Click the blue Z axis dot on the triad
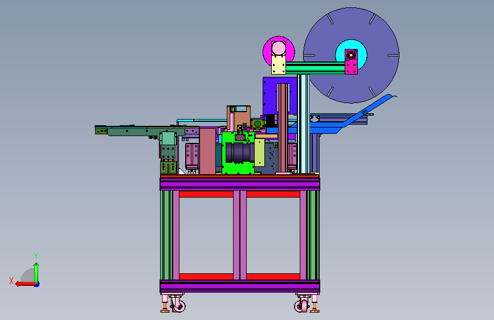The image size is (494, 320). 37,284
